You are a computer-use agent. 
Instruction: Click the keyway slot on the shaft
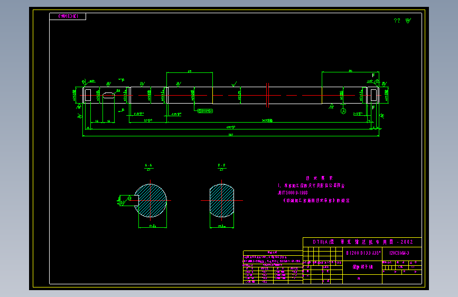click(109, 95)
